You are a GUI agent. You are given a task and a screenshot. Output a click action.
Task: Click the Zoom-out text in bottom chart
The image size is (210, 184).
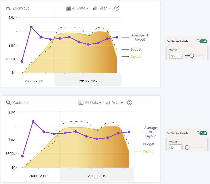click(21, 103)
